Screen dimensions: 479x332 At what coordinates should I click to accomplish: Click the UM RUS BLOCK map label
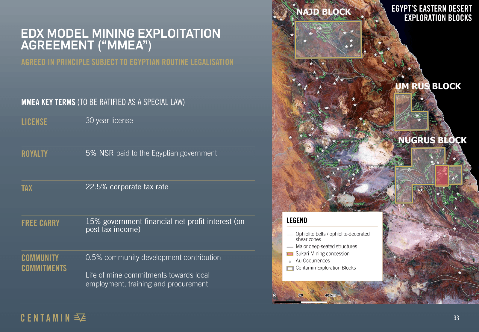428,86
